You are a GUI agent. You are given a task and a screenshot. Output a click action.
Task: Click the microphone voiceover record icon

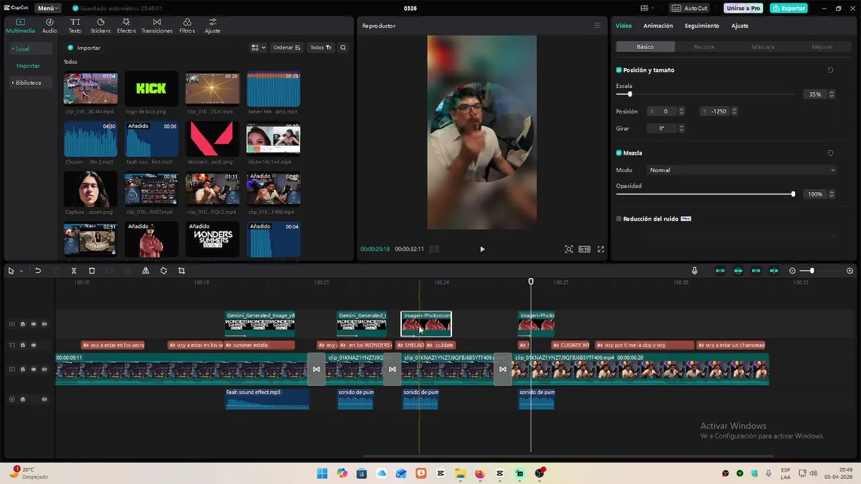694,271
